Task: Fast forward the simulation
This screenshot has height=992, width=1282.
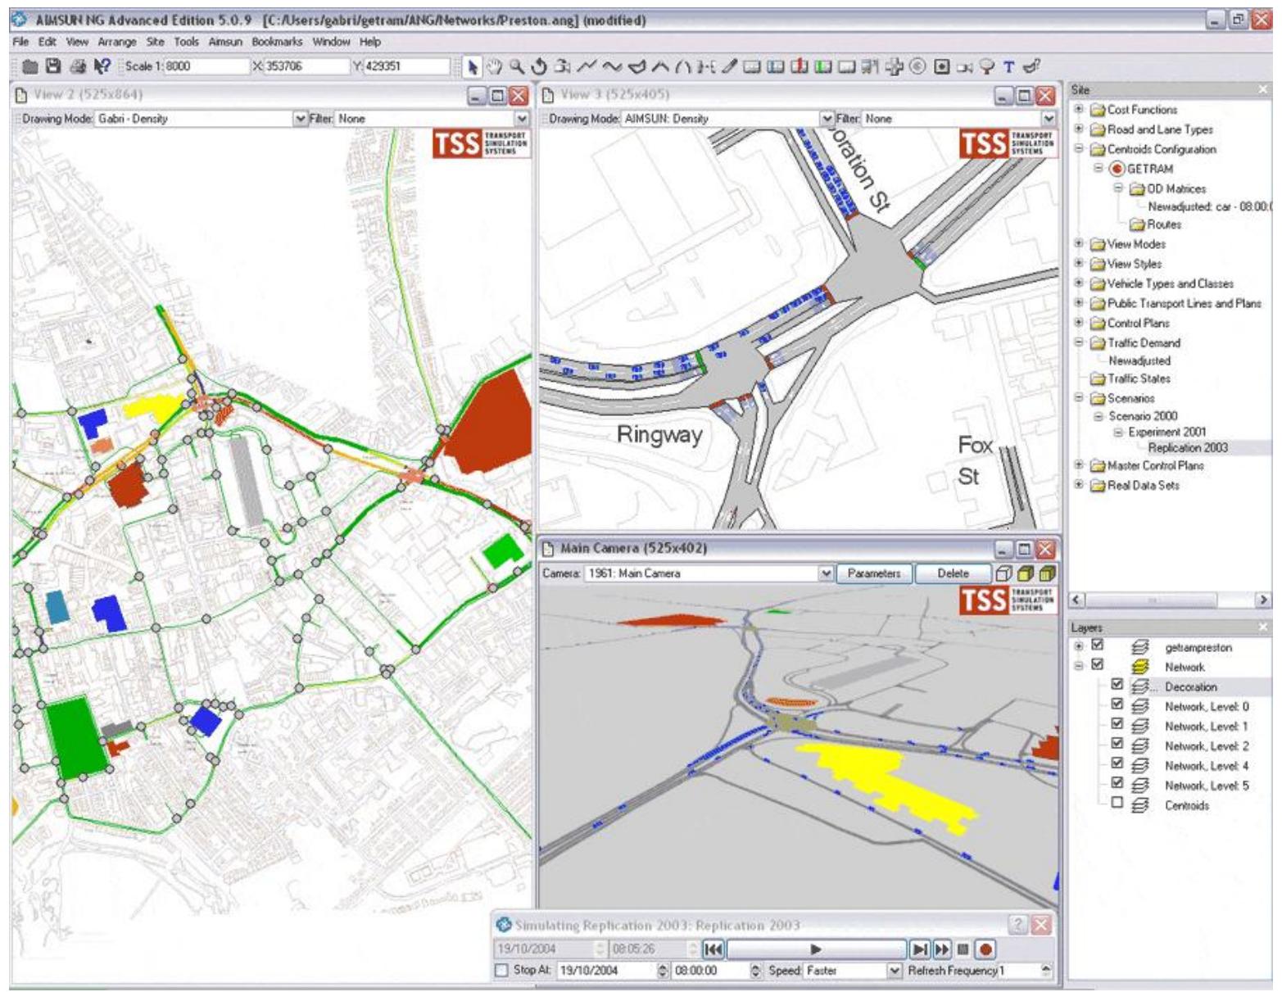Action: [942, 949]
